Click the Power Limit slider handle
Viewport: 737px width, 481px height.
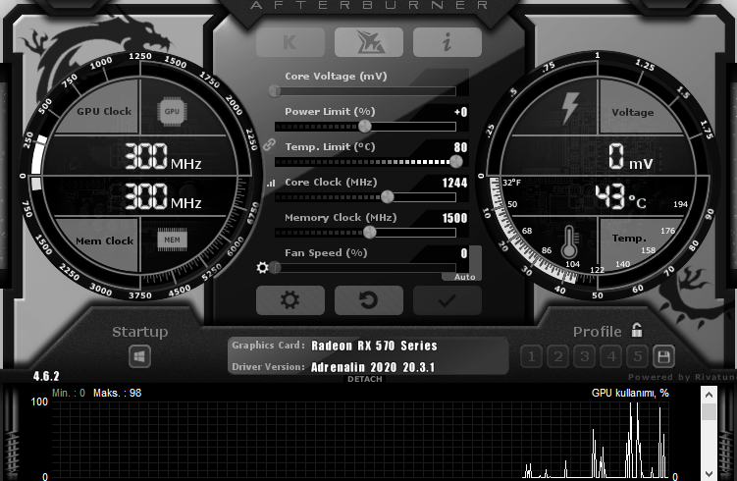pos(365,126)
